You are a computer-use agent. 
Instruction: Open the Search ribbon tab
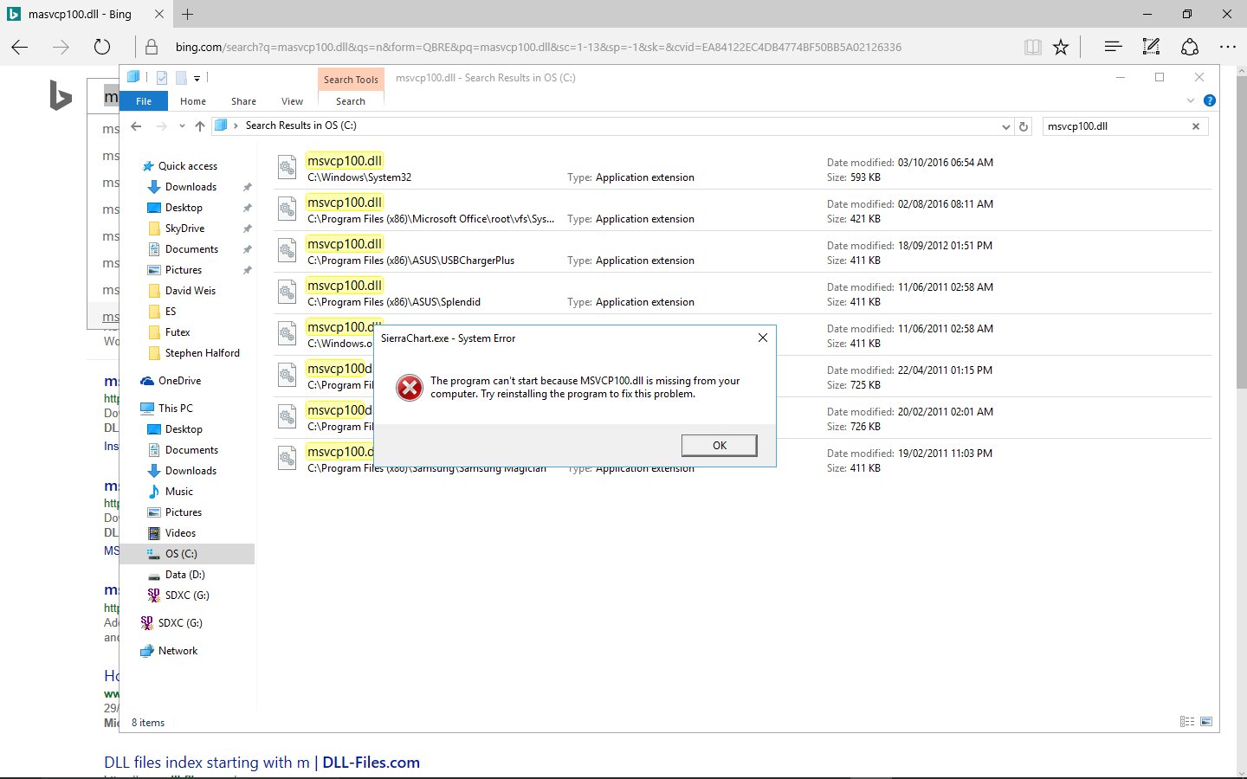coord(351,101)
